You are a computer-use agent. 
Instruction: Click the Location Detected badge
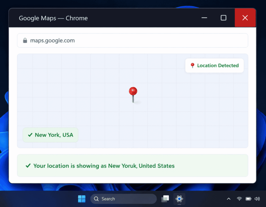[214, 66]
